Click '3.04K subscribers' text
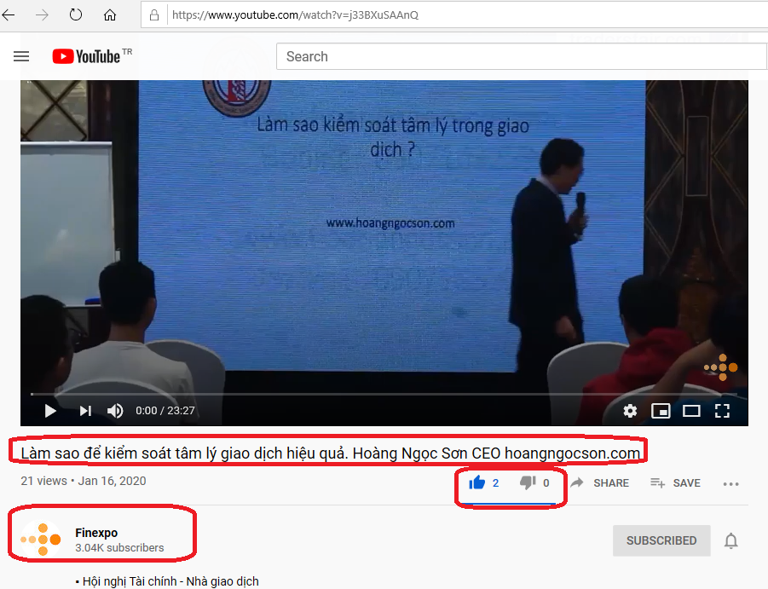This screenshot has height=589, width=768. [119, 547]
